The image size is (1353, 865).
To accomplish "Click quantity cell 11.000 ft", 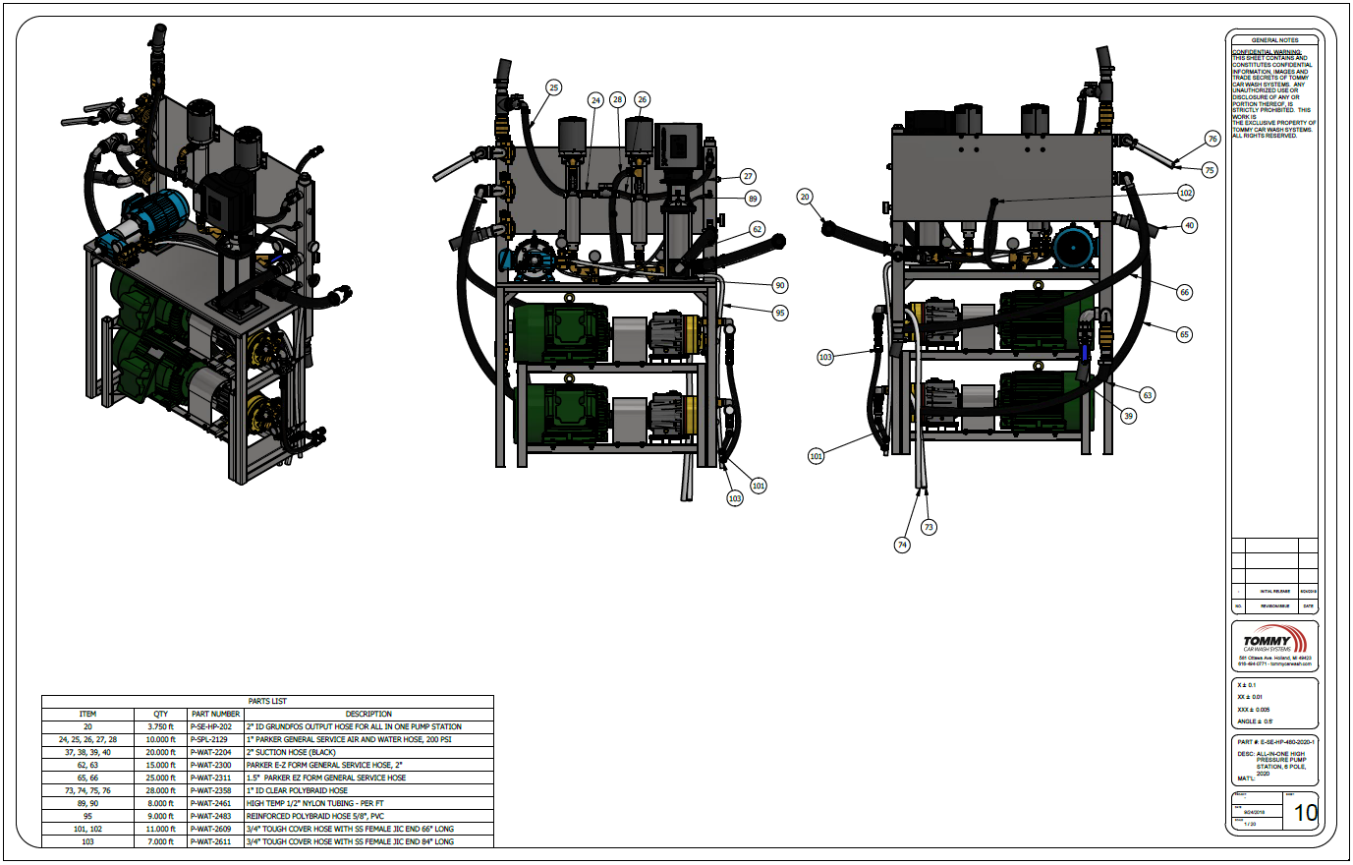I will (161, 829).
